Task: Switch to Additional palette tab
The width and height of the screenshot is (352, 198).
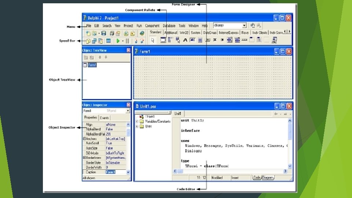Action: point(170,33)
